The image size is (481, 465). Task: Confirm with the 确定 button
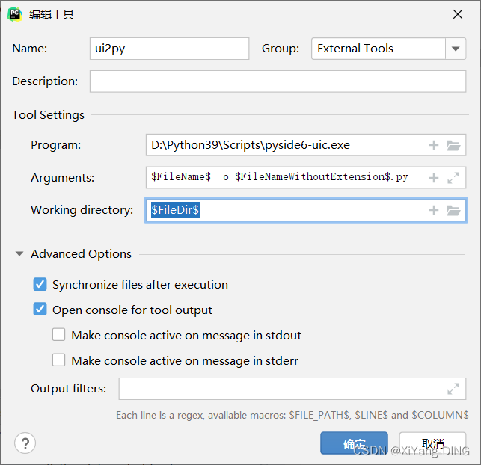point(354,443)
